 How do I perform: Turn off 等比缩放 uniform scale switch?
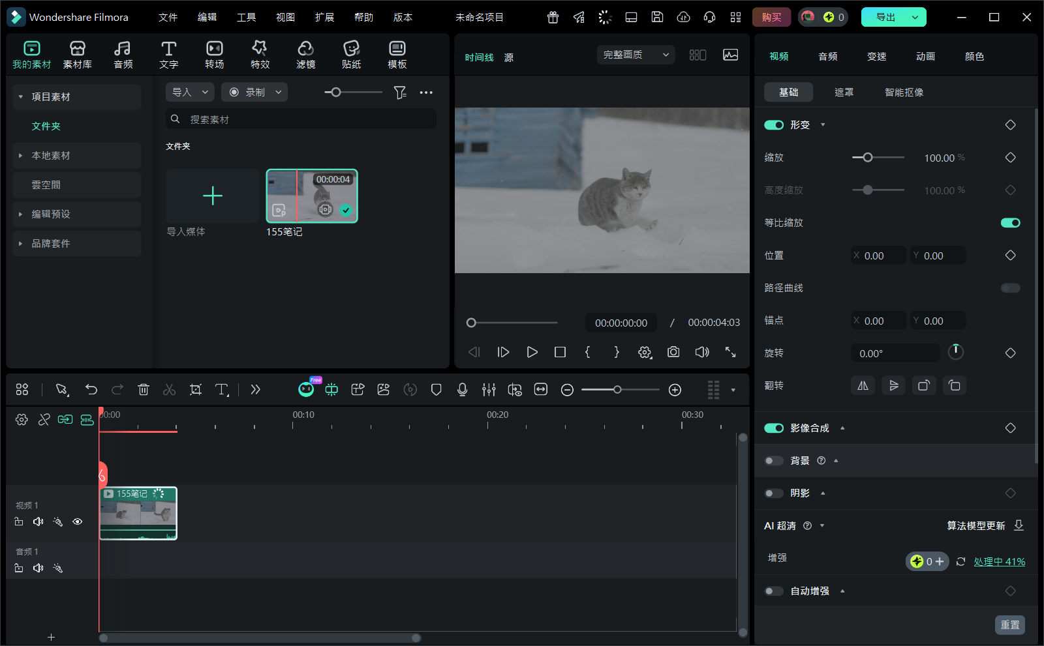point(1010,223)
